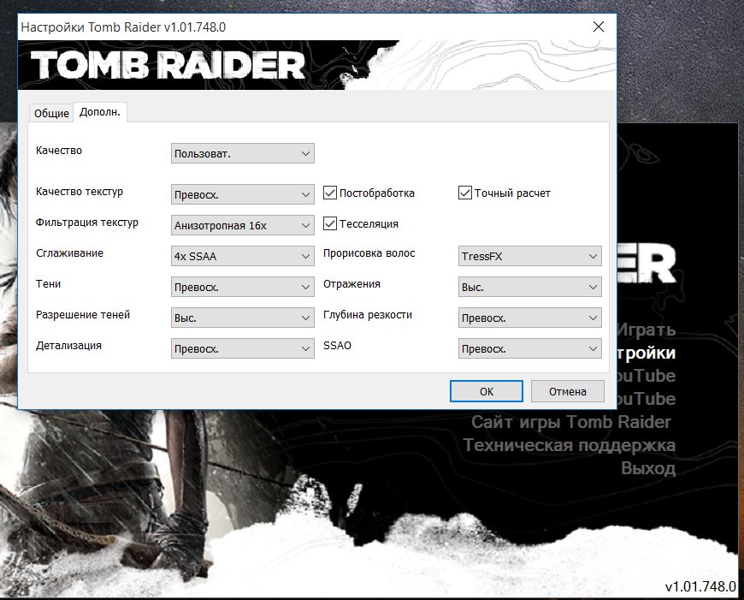
Task: Click the launcher version text v1.01.748.0
Action: click(x=700, y=586)
